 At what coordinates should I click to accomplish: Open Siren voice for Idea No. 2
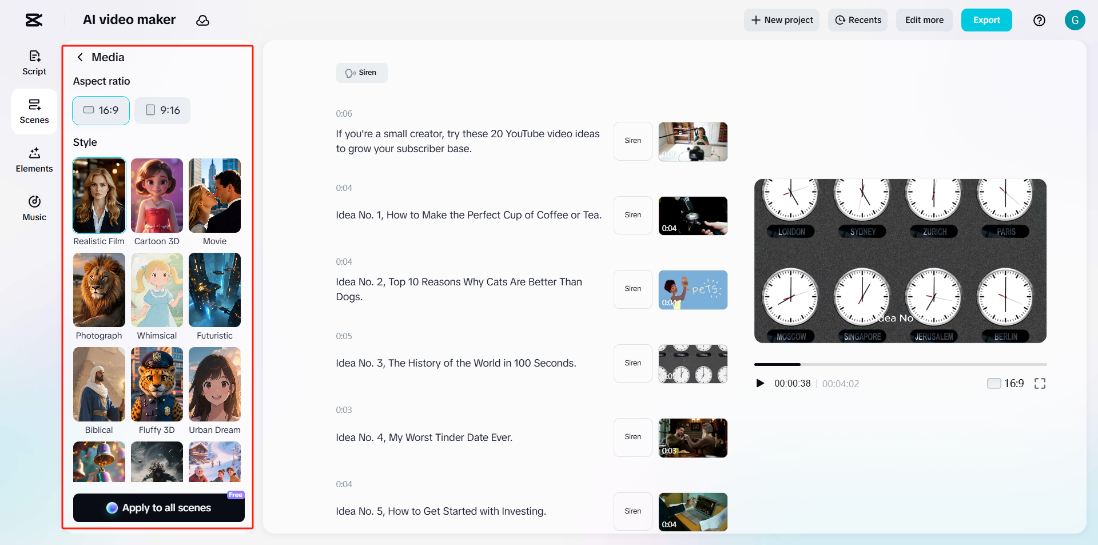(633, 289)
